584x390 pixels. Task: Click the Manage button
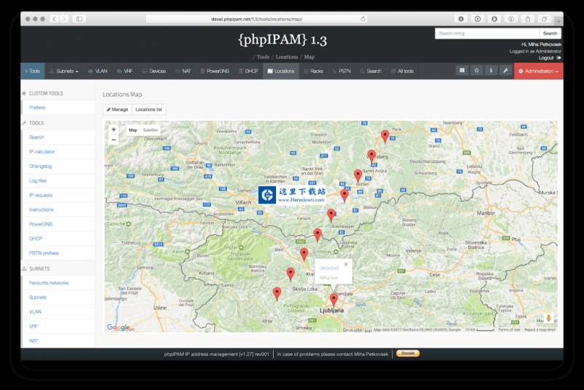pos(117,110)
